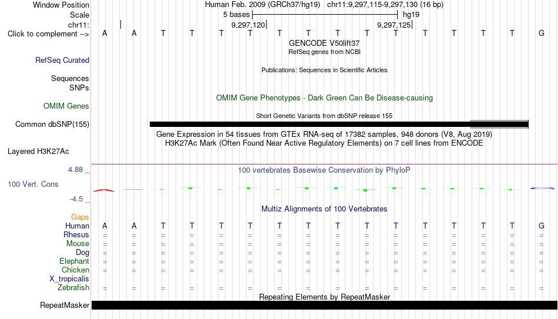Click the 4.88 PhyloP scale value

pos(75,170)
